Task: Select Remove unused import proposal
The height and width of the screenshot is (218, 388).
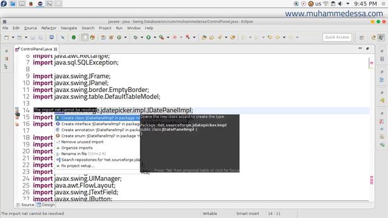Action: [x=98, y=142]
